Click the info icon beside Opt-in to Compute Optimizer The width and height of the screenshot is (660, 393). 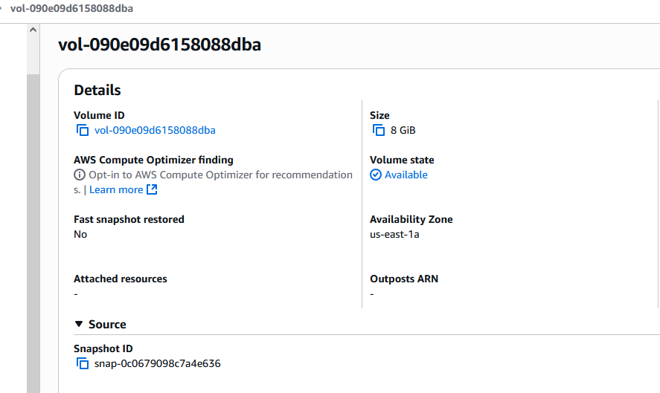pos(79,175)
